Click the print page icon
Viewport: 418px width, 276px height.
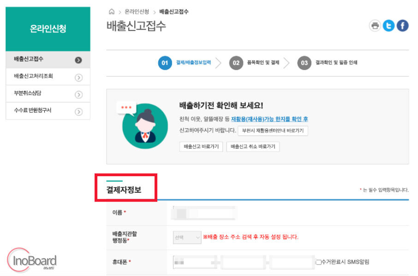pyautogui.click(x=375, y=26)
